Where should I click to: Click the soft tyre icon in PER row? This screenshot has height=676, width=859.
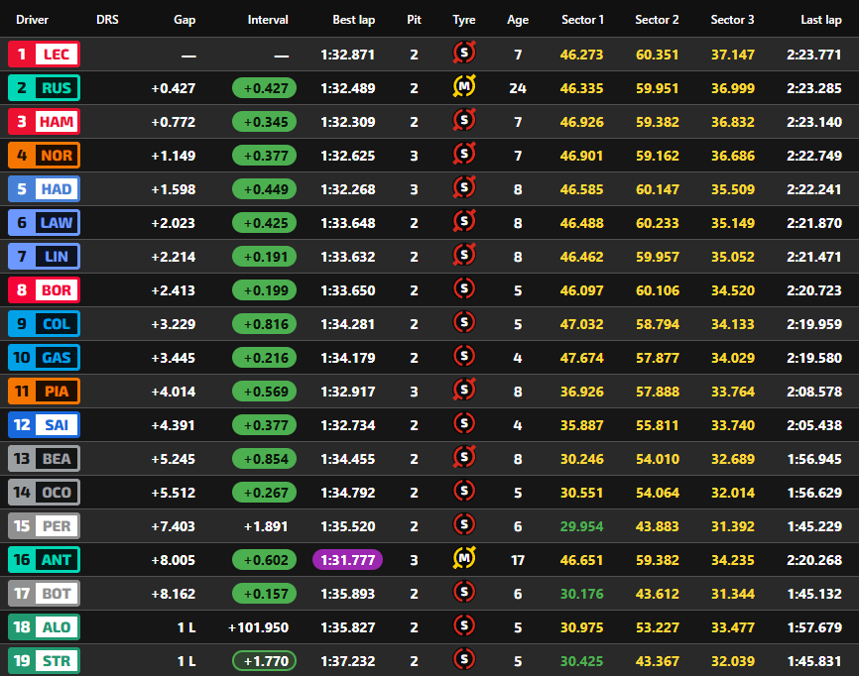[464, 525]
